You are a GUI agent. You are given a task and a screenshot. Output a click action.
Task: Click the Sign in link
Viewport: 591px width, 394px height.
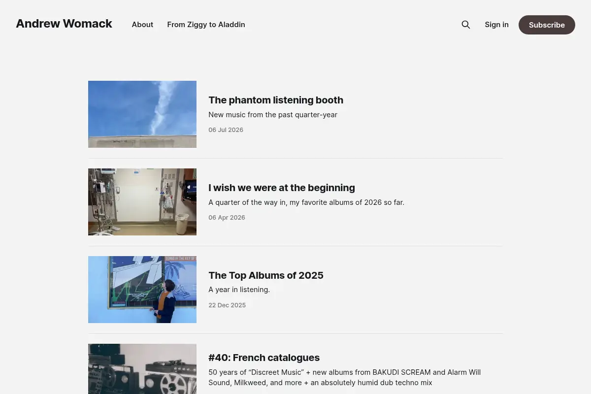coord(496,25)
